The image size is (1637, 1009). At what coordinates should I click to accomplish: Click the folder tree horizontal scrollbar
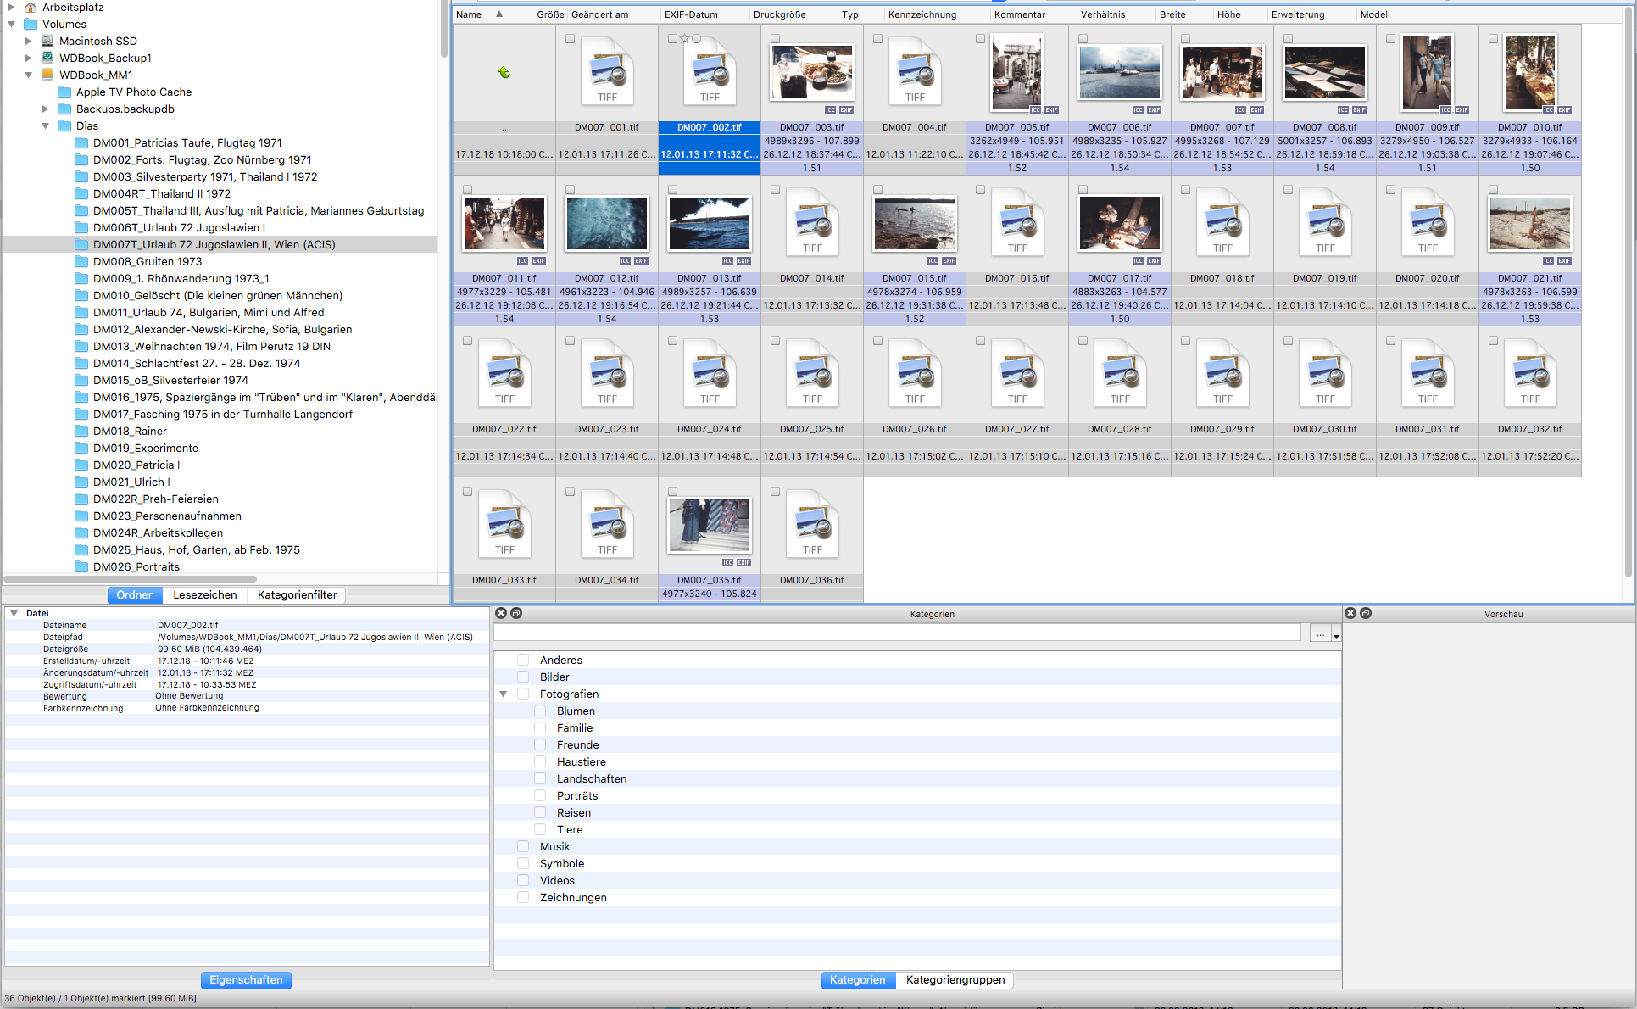131,579
